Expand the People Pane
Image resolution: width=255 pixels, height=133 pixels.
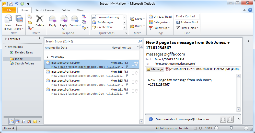coord(238,119)
